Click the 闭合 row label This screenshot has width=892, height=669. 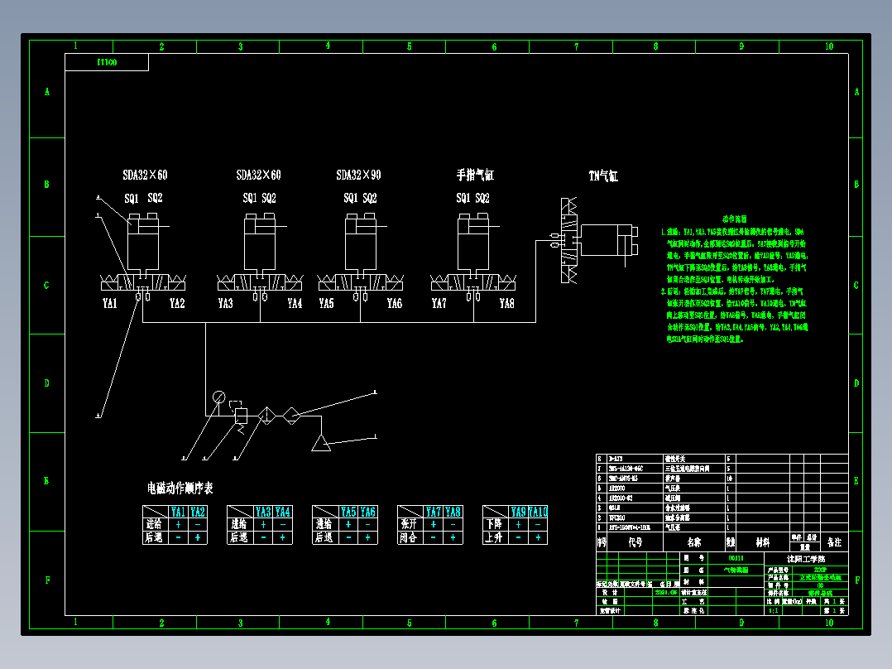(x=409, y=537)
